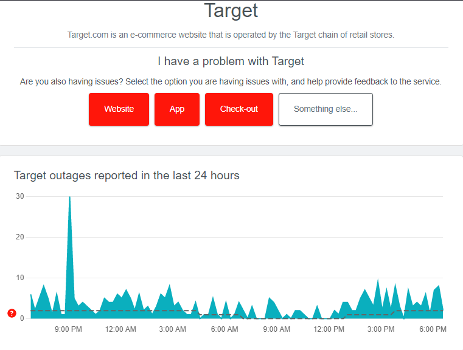Screen dimensions: 463x350
Task: Report an App problem
Action: [x=177, y=109]
